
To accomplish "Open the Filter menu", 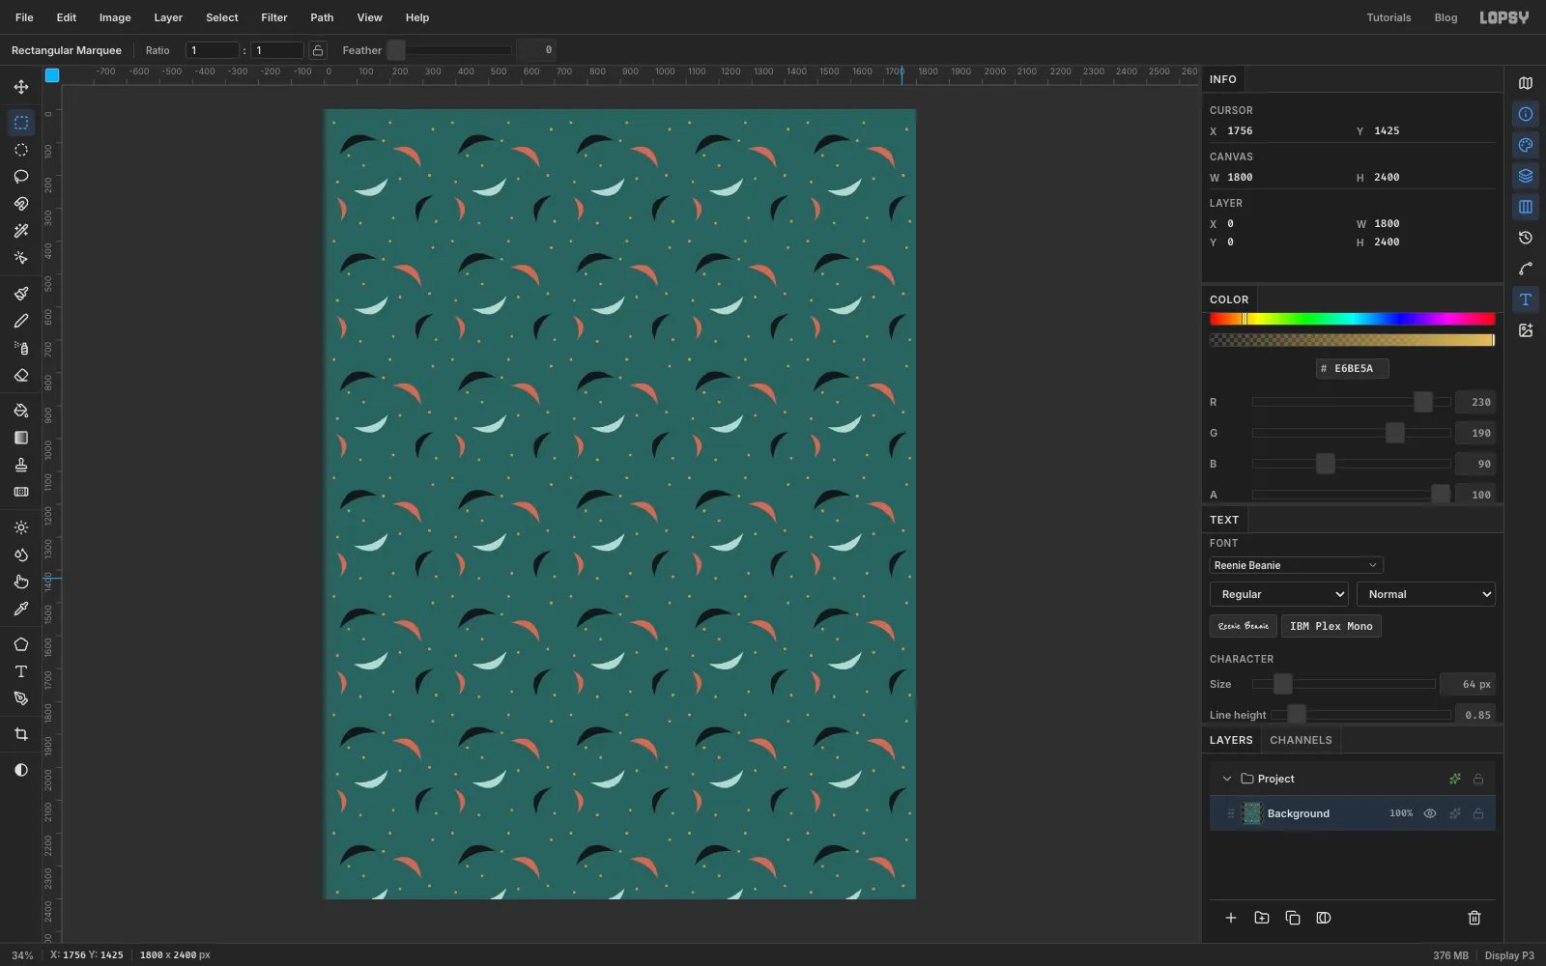I will (x=274, y=17).
